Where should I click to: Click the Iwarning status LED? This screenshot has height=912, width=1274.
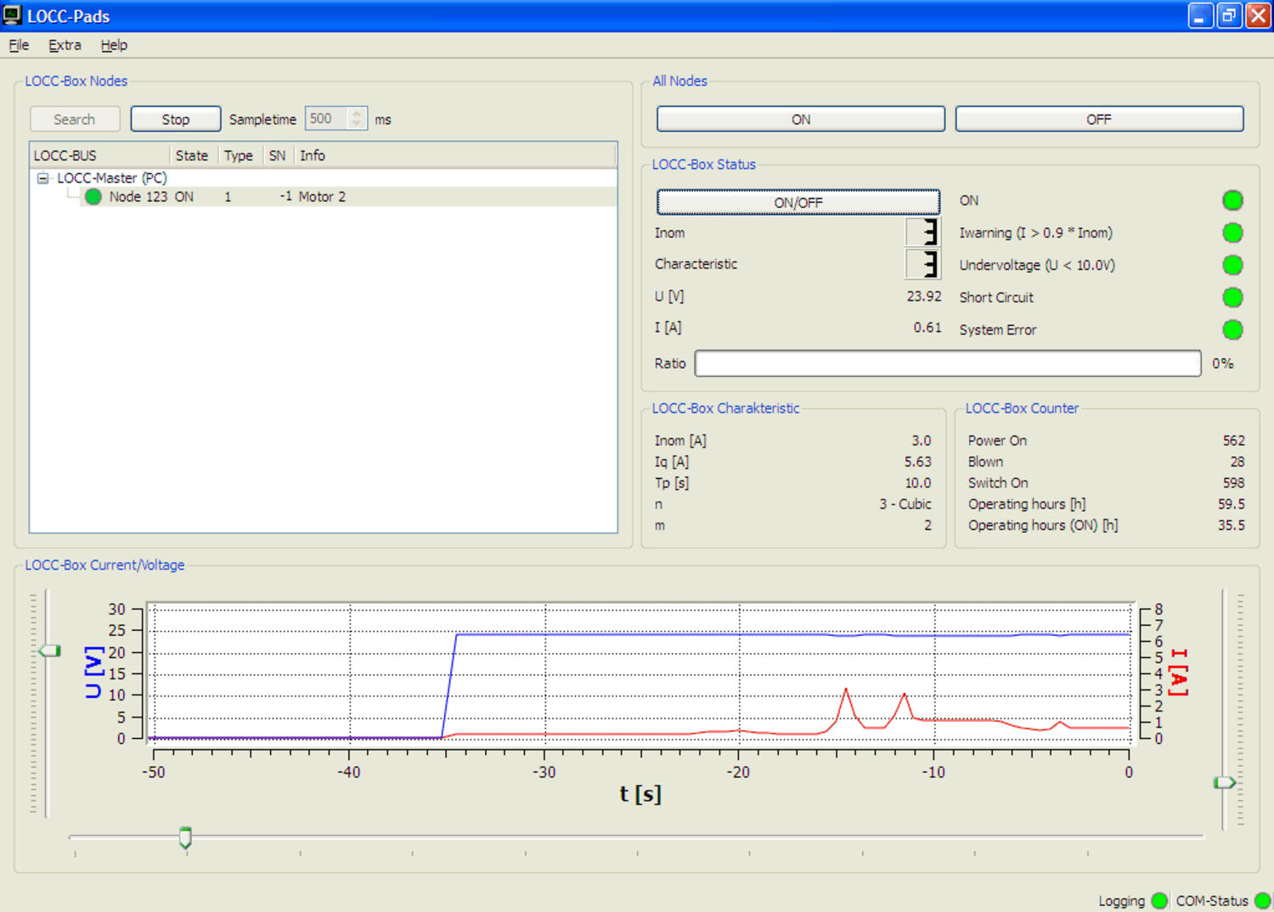(1232, 233)
